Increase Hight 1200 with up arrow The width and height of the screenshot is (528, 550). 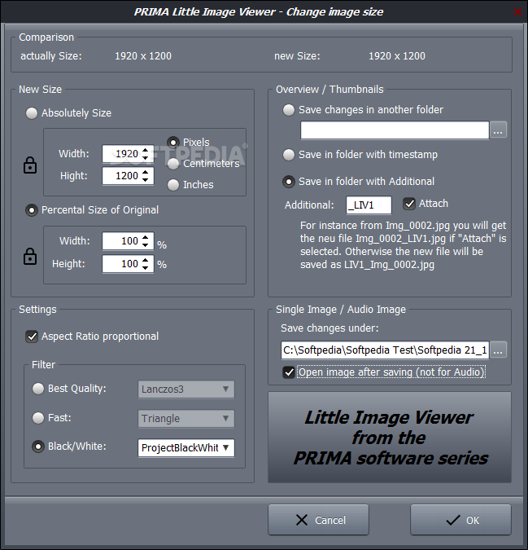(146, 172)
